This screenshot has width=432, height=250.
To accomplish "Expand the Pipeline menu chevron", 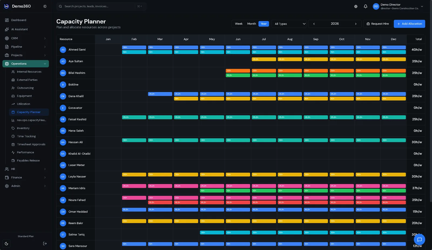I will click(x=45, y=47).
